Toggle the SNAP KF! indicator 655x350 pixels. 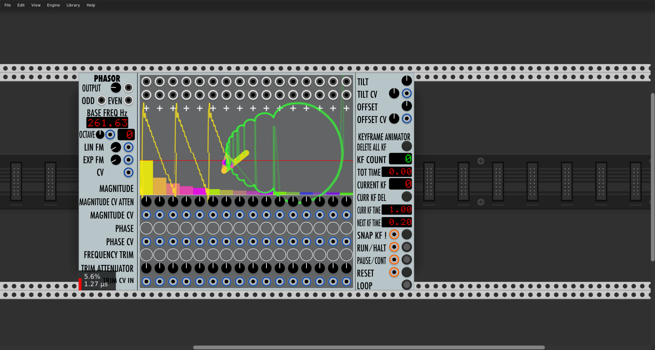[394, 234]
